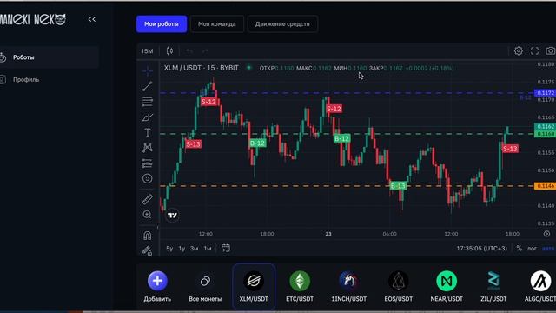This screenshot has height=313, width=556.
Task: Redo last chart action
Action: pyautogui.click(x=206, y=51)
